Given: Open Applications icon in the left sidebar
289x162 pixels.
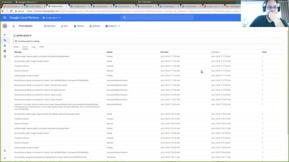Looking at the screenshot, I should tap(5, 51).
